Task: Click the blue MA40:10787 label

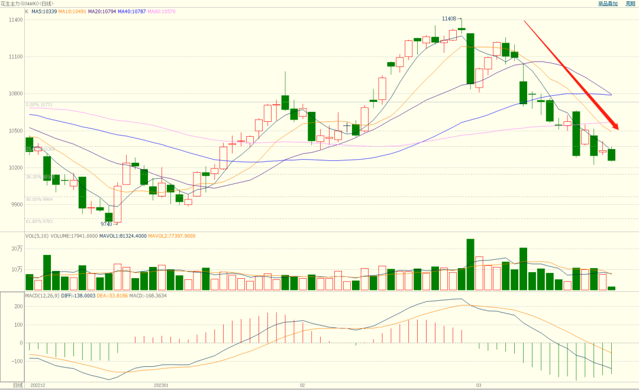Action: tap(131, 11)
